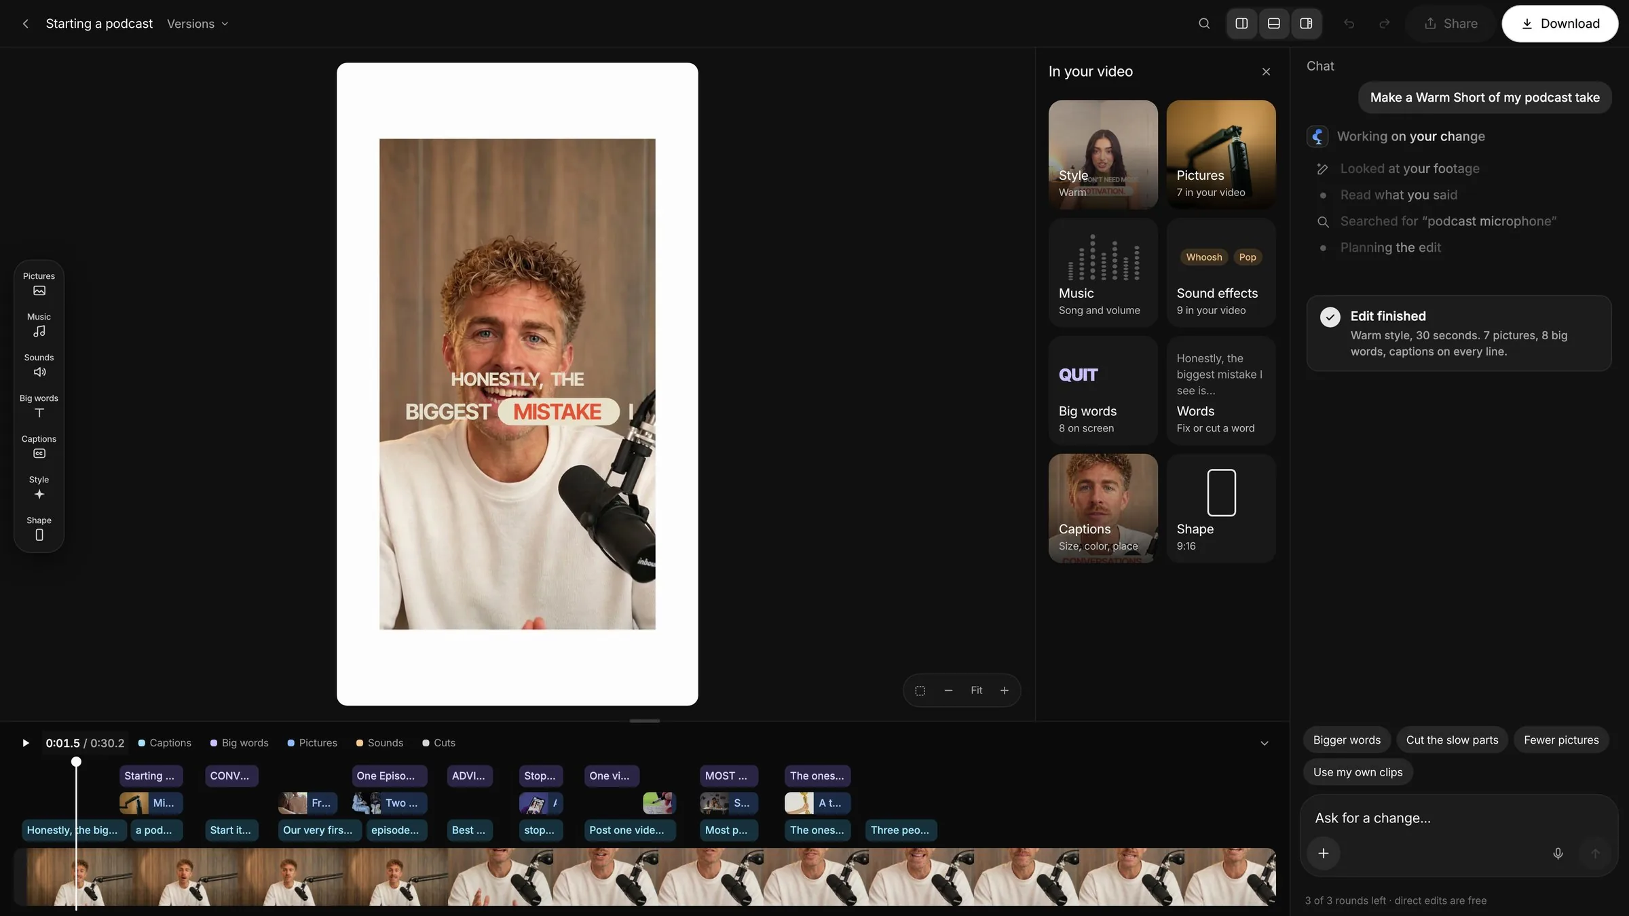Filter timeline by Sounds track

379,743
